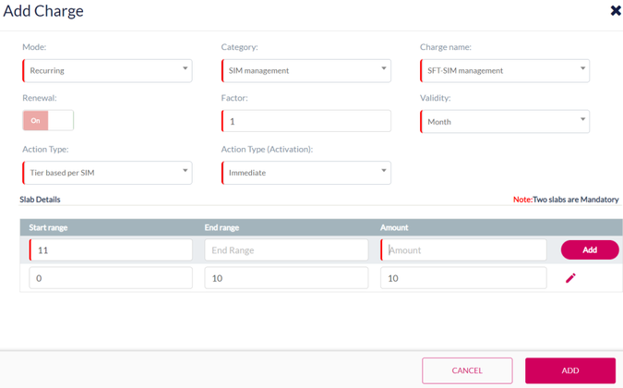
Task: Select the saved End range field with 10
Action: pyautogui.click(x=286, y=278)
